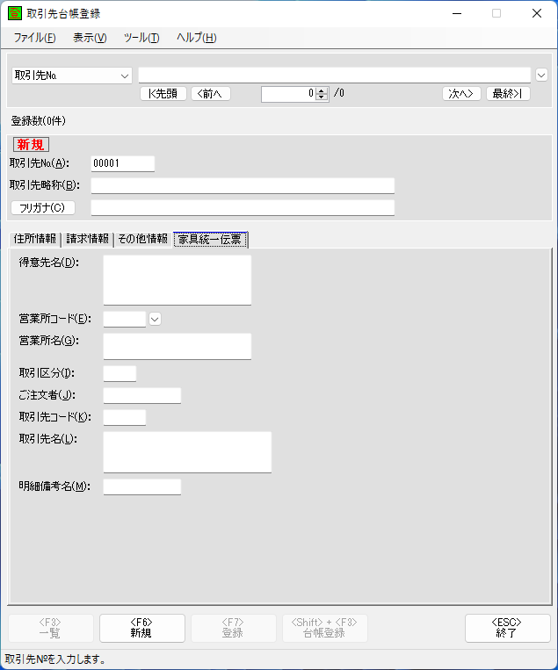Click the search text field at top
This screenshot has height=670, width=558.
pyautogui.click(x=335, y=76)
